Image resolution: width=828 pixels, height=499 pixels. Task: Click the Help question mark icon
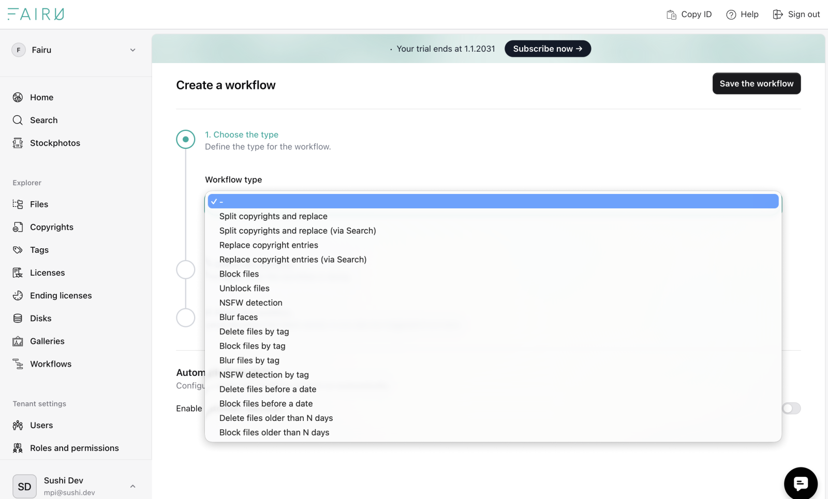point(731,14)
